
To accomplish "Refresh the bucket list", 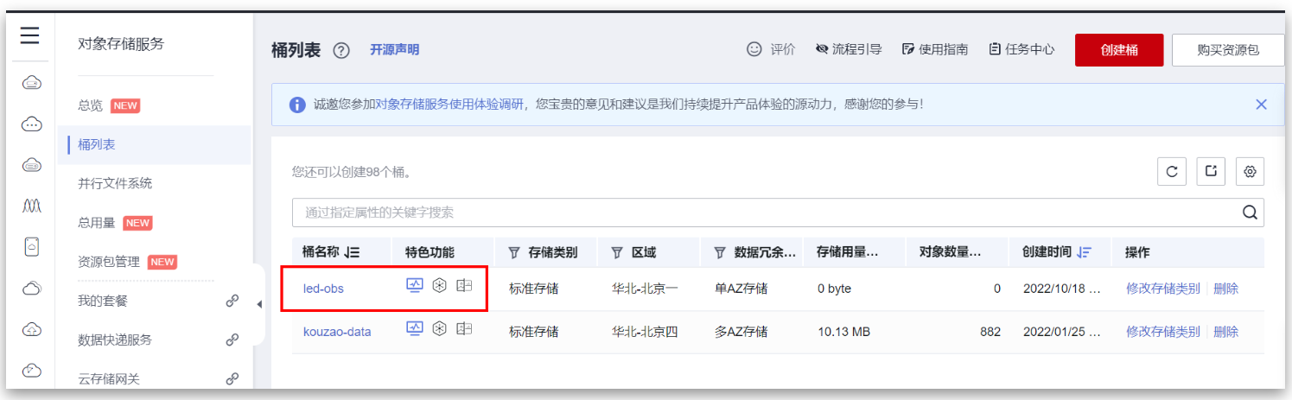I will point(1172,171).
